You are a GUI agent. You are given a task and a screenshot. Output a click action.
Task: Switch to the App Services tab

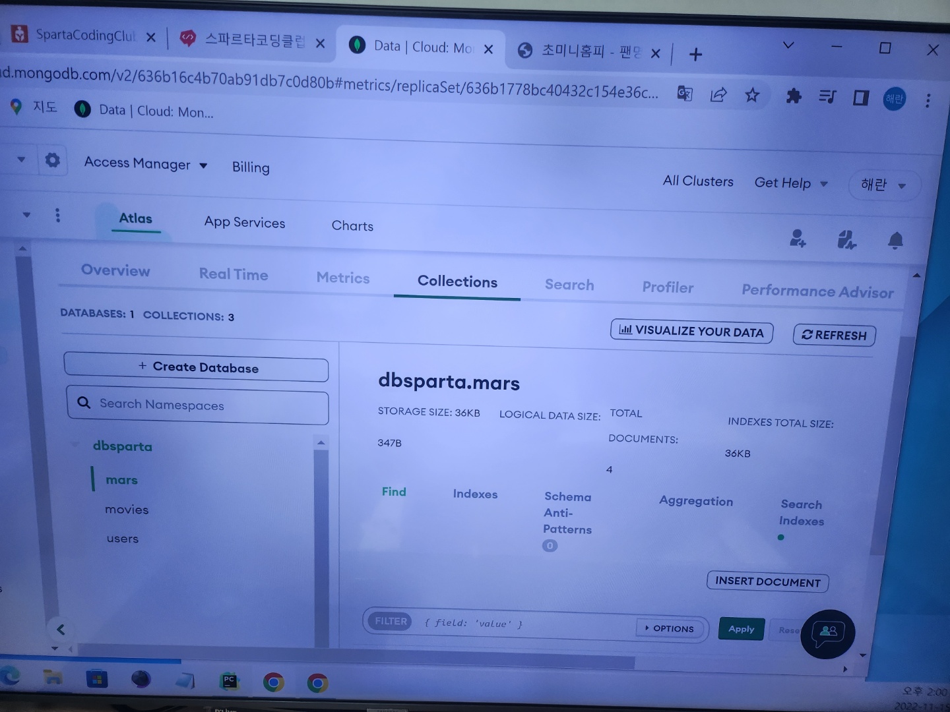click(245, 222)
